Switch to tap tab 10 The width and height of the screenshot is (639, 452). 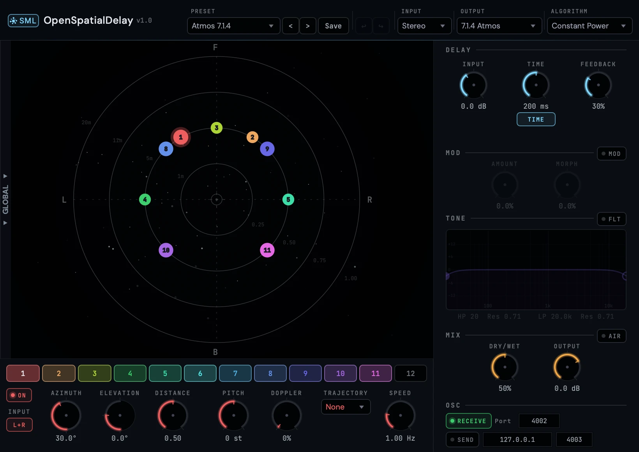tap(341, 373)
